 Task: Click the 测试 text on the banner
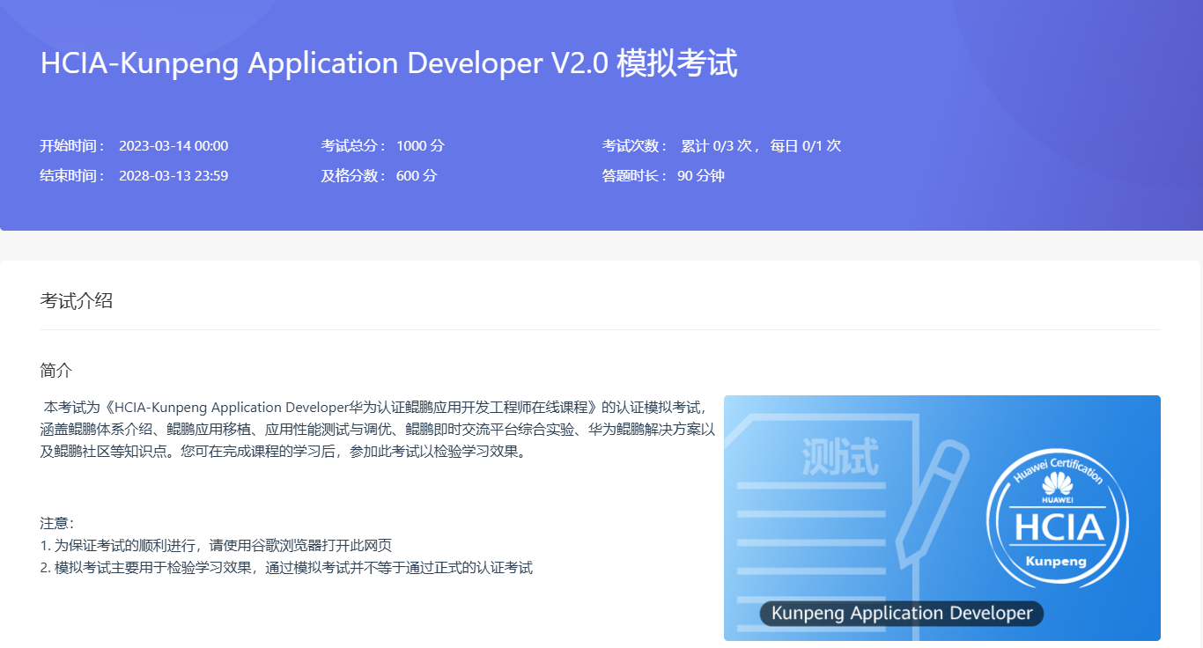(x=840, y=457)
